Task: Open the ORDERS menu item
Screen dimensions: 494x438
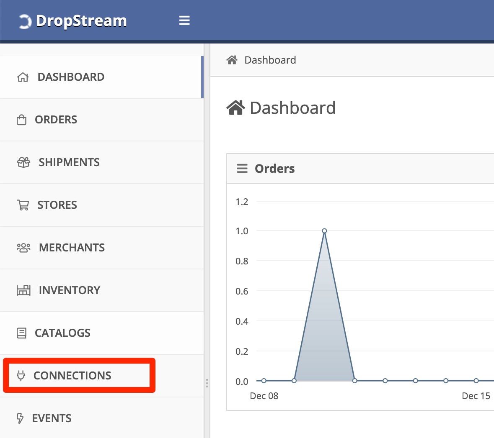Action: point(102,120)
